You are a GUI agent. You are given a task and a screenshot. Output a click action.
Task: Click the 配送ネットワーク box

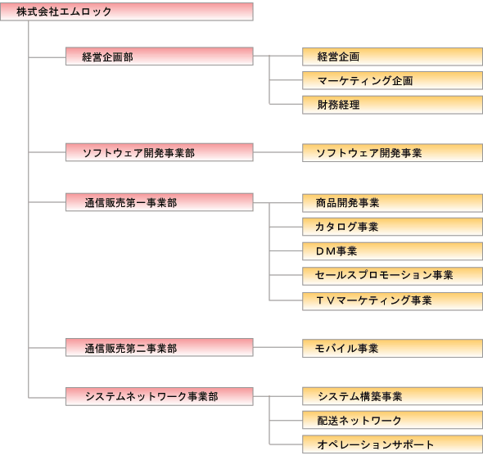[x=392, y=420]
